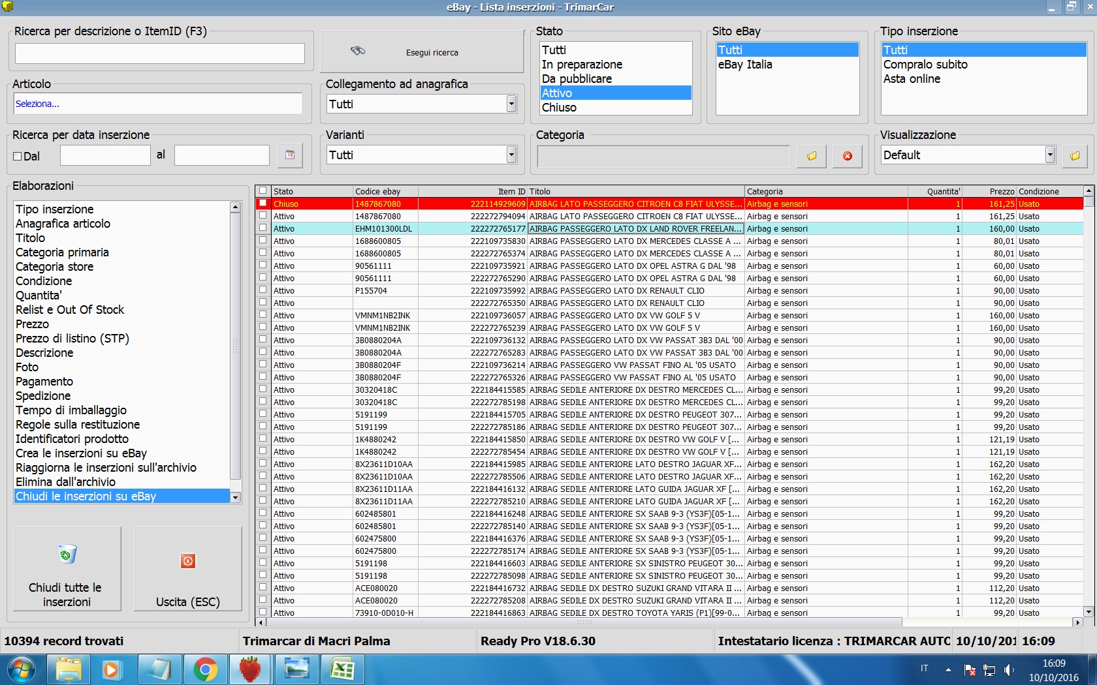Expand the Varianti dropdown
1097x685 pixels.
(x=511, y=155)
